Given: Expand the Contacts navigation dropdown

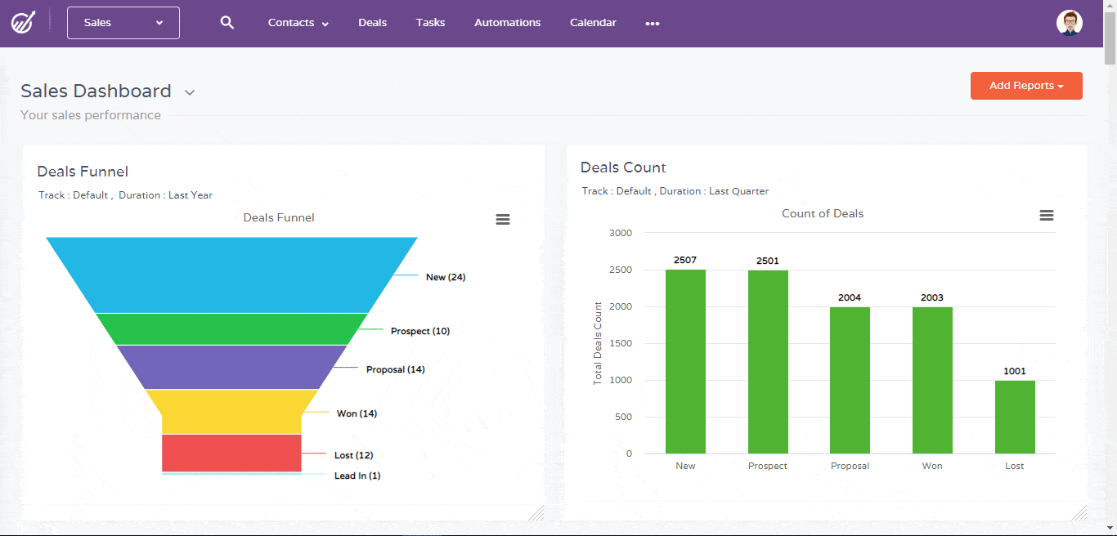Looking at the screenshot, I should click(298, 23).
